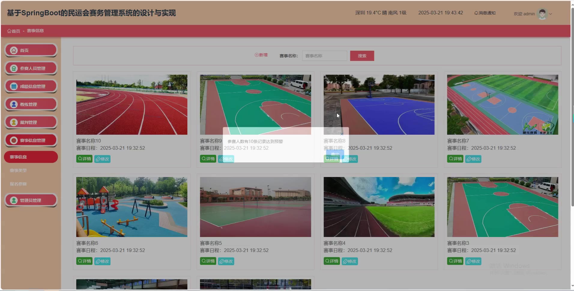Open the 赛事名称9 green court image
This screenshot has width=574, height=291.
click(255, 105)
